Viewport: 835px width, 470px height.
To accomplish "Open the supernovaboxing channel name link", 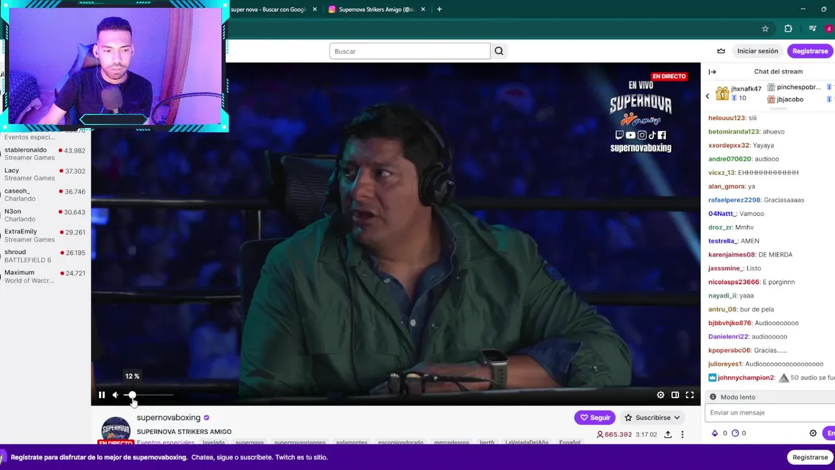I will 168,418.
